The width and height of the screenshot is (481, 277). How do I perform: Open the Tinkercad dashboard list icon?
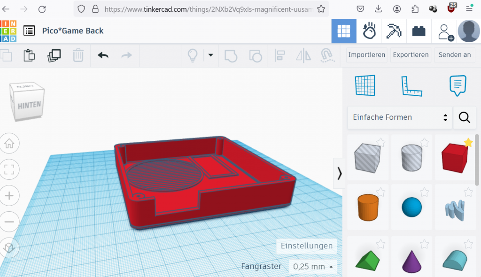(x=29, y=31)
